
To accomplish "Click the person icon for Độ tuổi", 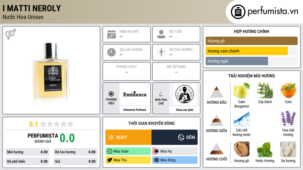I will (161, 34).
